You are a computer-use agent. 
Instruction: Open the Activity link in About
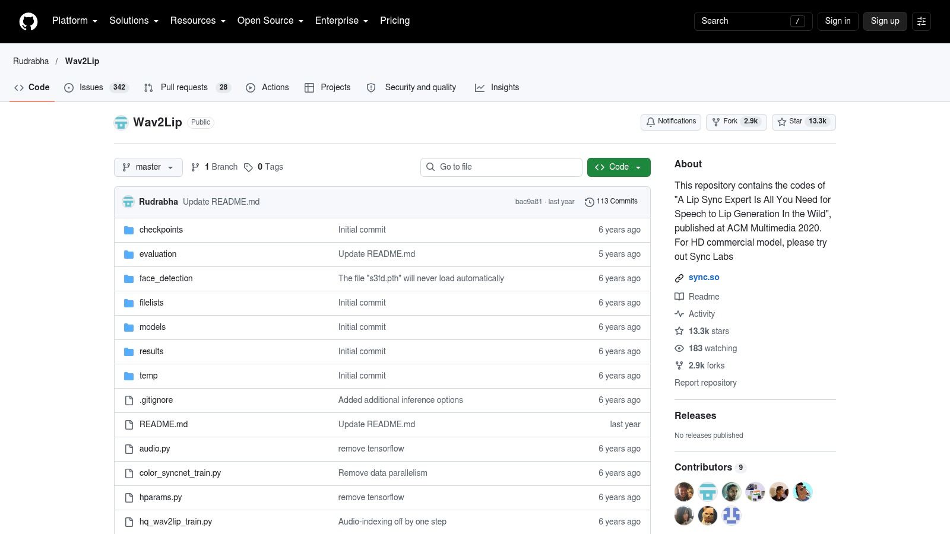pos(695,314)
